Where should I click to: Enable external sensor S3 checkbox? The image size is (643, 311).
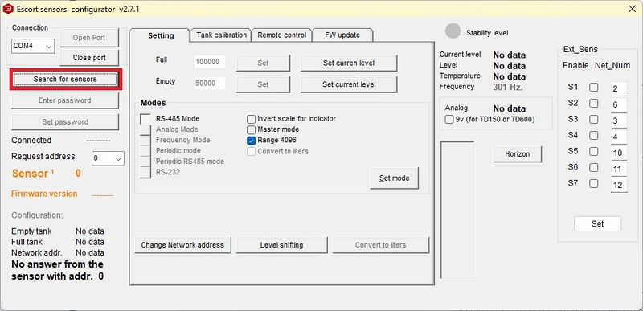pyautogui.click(x=593, y=119)
